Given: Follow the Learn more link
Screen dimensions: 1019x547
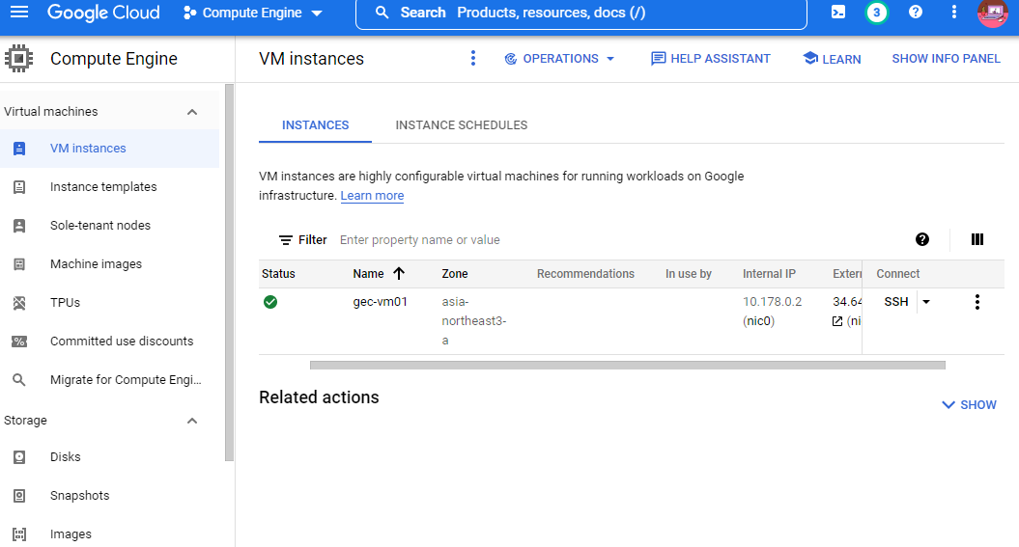Looking at the screenshot, I should pos(372,195).
